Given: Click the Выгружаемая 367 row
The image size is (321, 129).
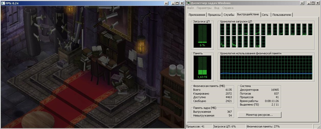Looking at the screenshot, I should pyautogui.click(x=213, y=112).
